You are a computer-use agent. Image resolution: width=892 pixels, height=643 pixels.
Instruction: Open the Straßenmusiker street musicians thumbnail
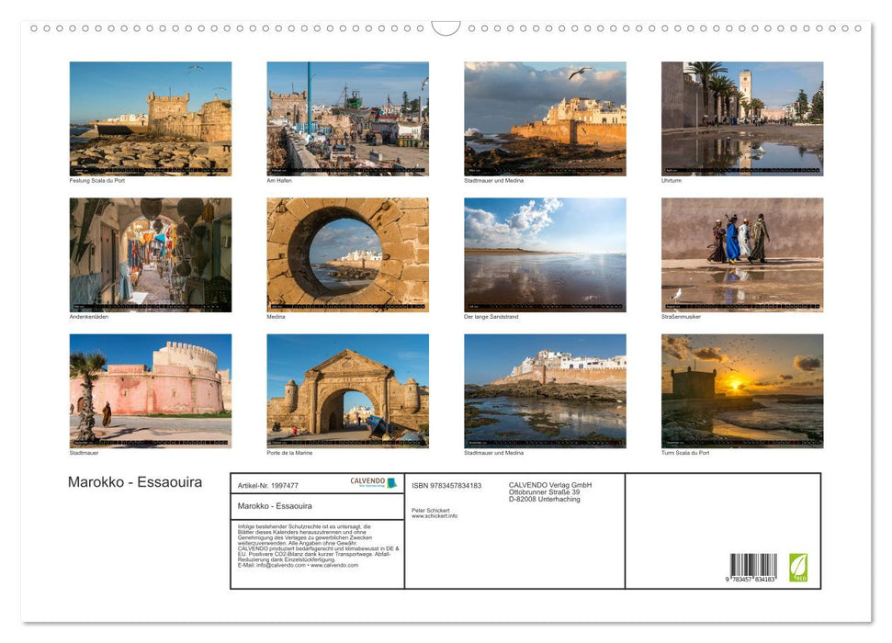point(742,253)
